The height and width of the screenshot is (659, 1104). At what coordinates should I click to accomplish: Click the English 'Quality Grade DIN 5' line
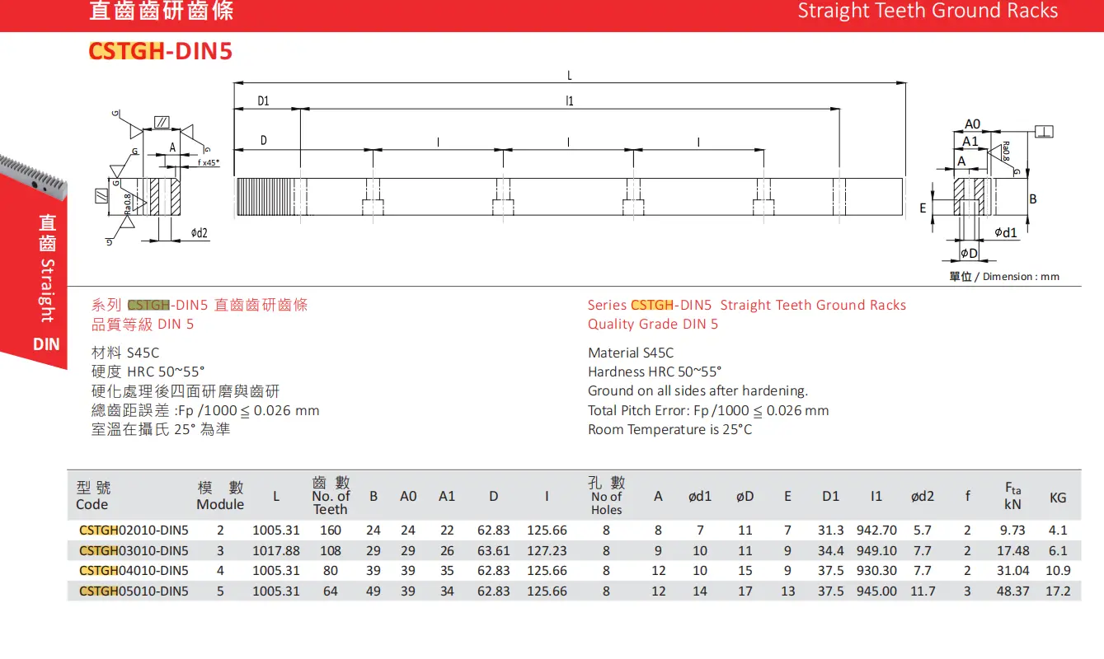coord(653,324)
